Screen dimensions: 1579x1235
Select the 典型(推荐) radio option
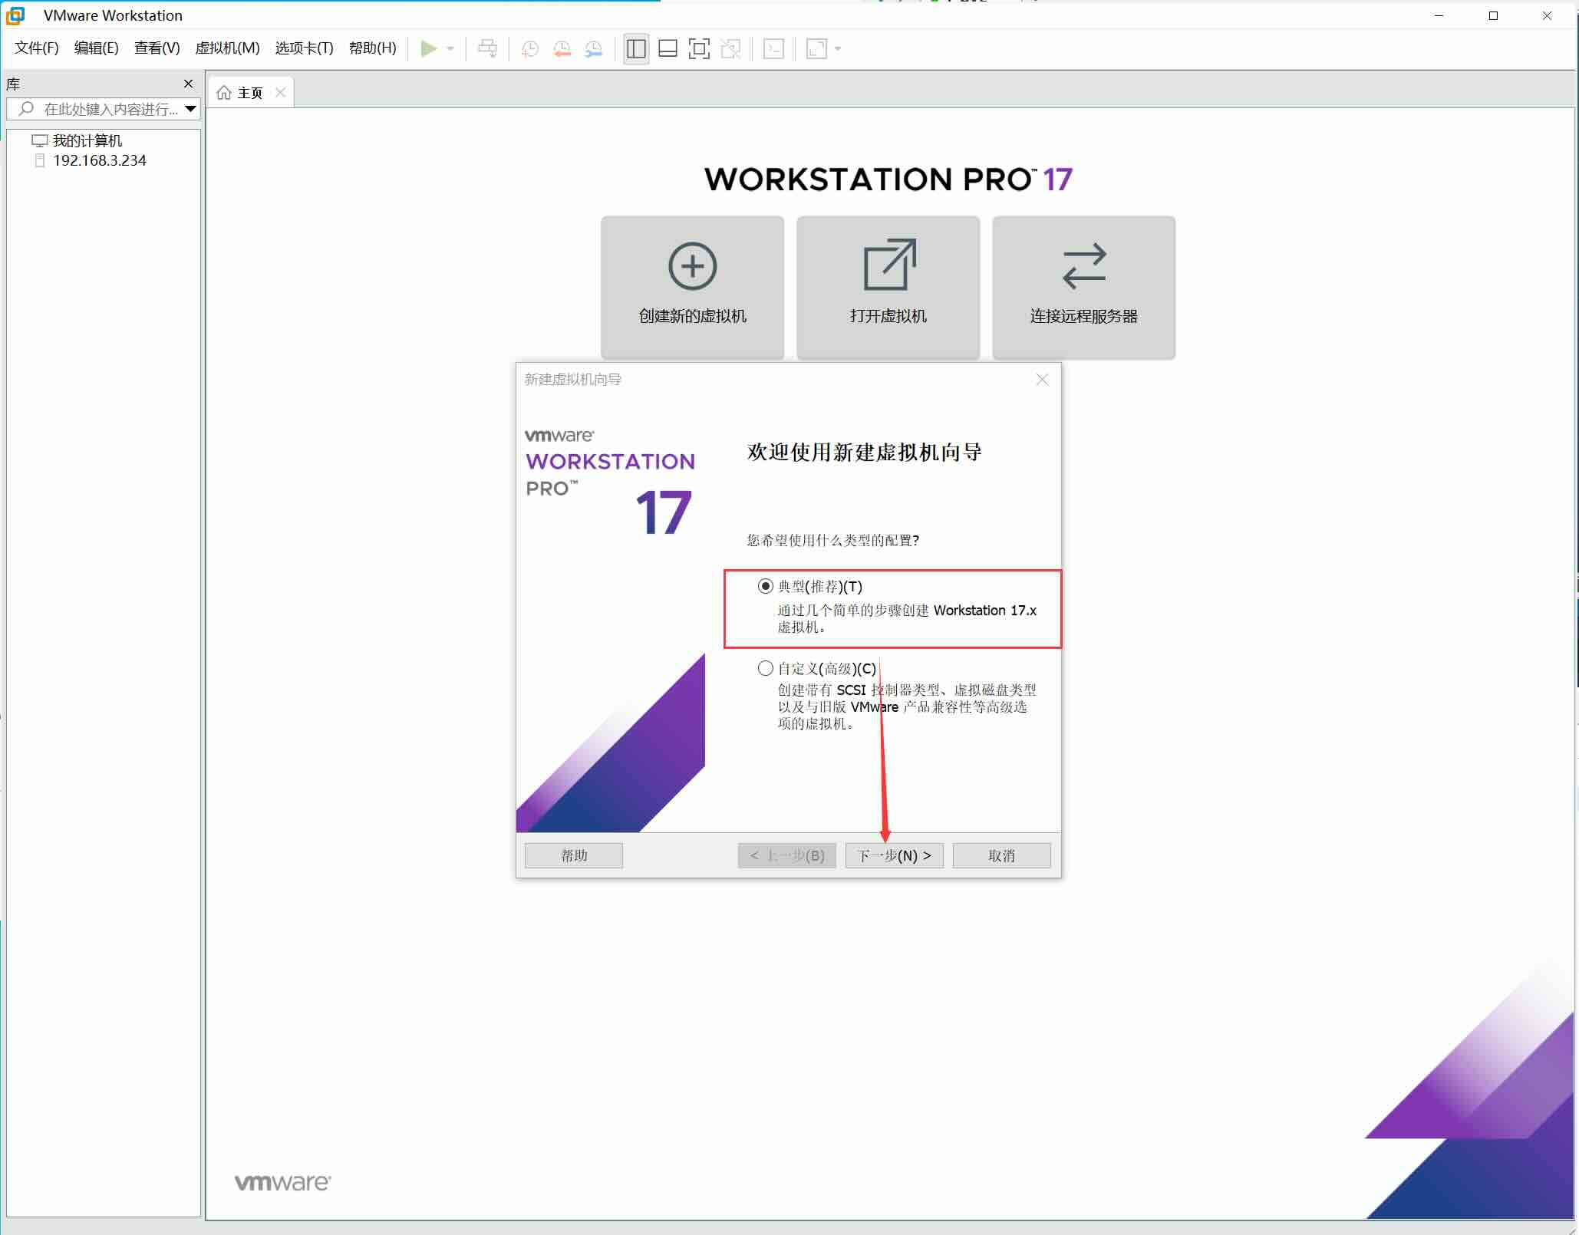pos(766,587)
